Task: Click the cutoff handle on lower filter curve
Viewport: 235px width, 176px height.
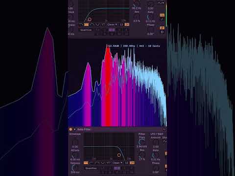Action: click(x=119, y=155)
